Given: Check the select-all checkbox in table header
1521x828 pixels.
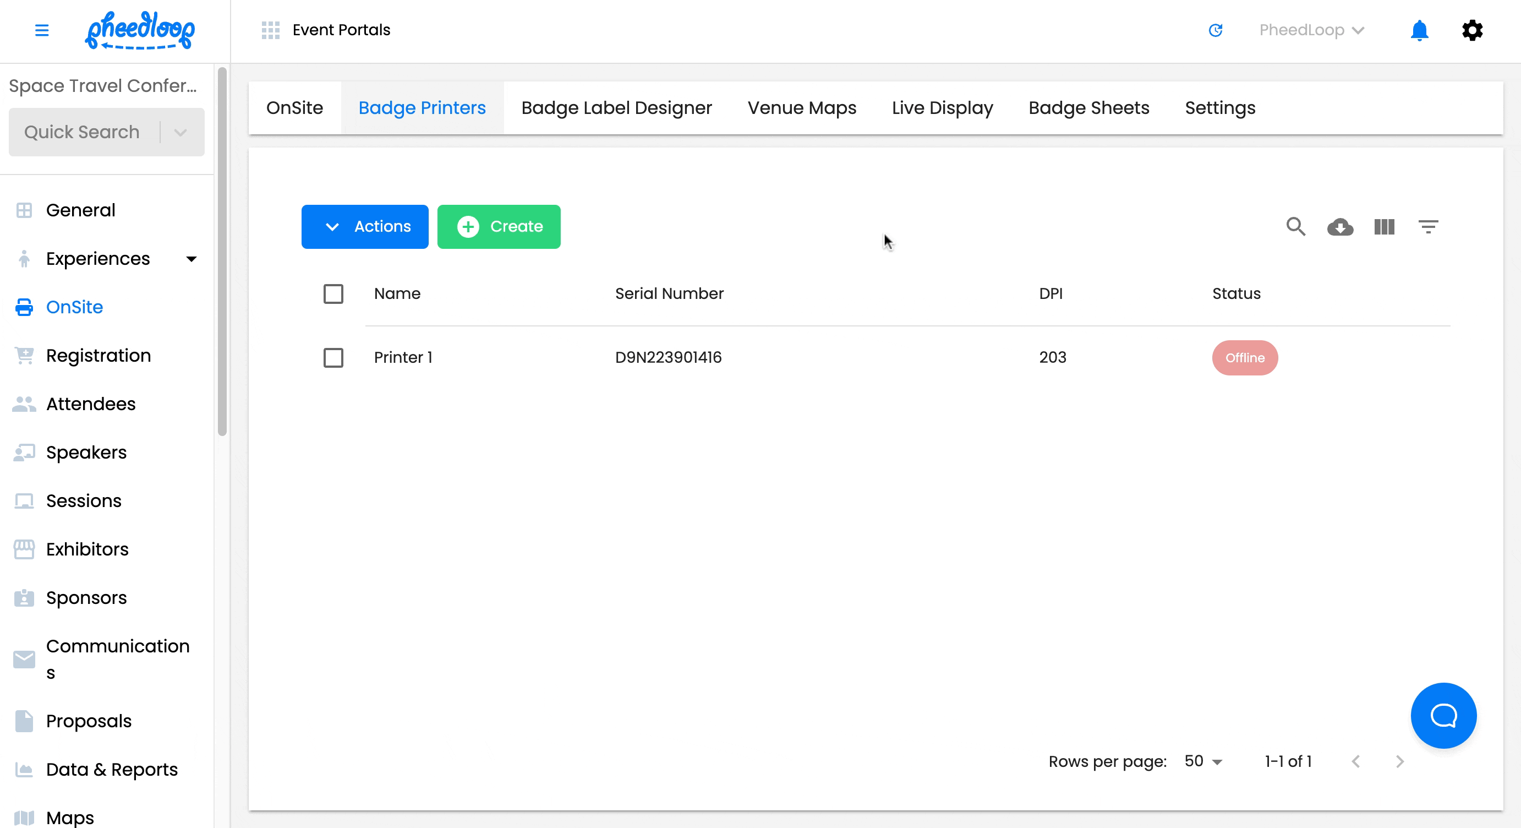Looking at the screenshot, I should coord(333,293).
